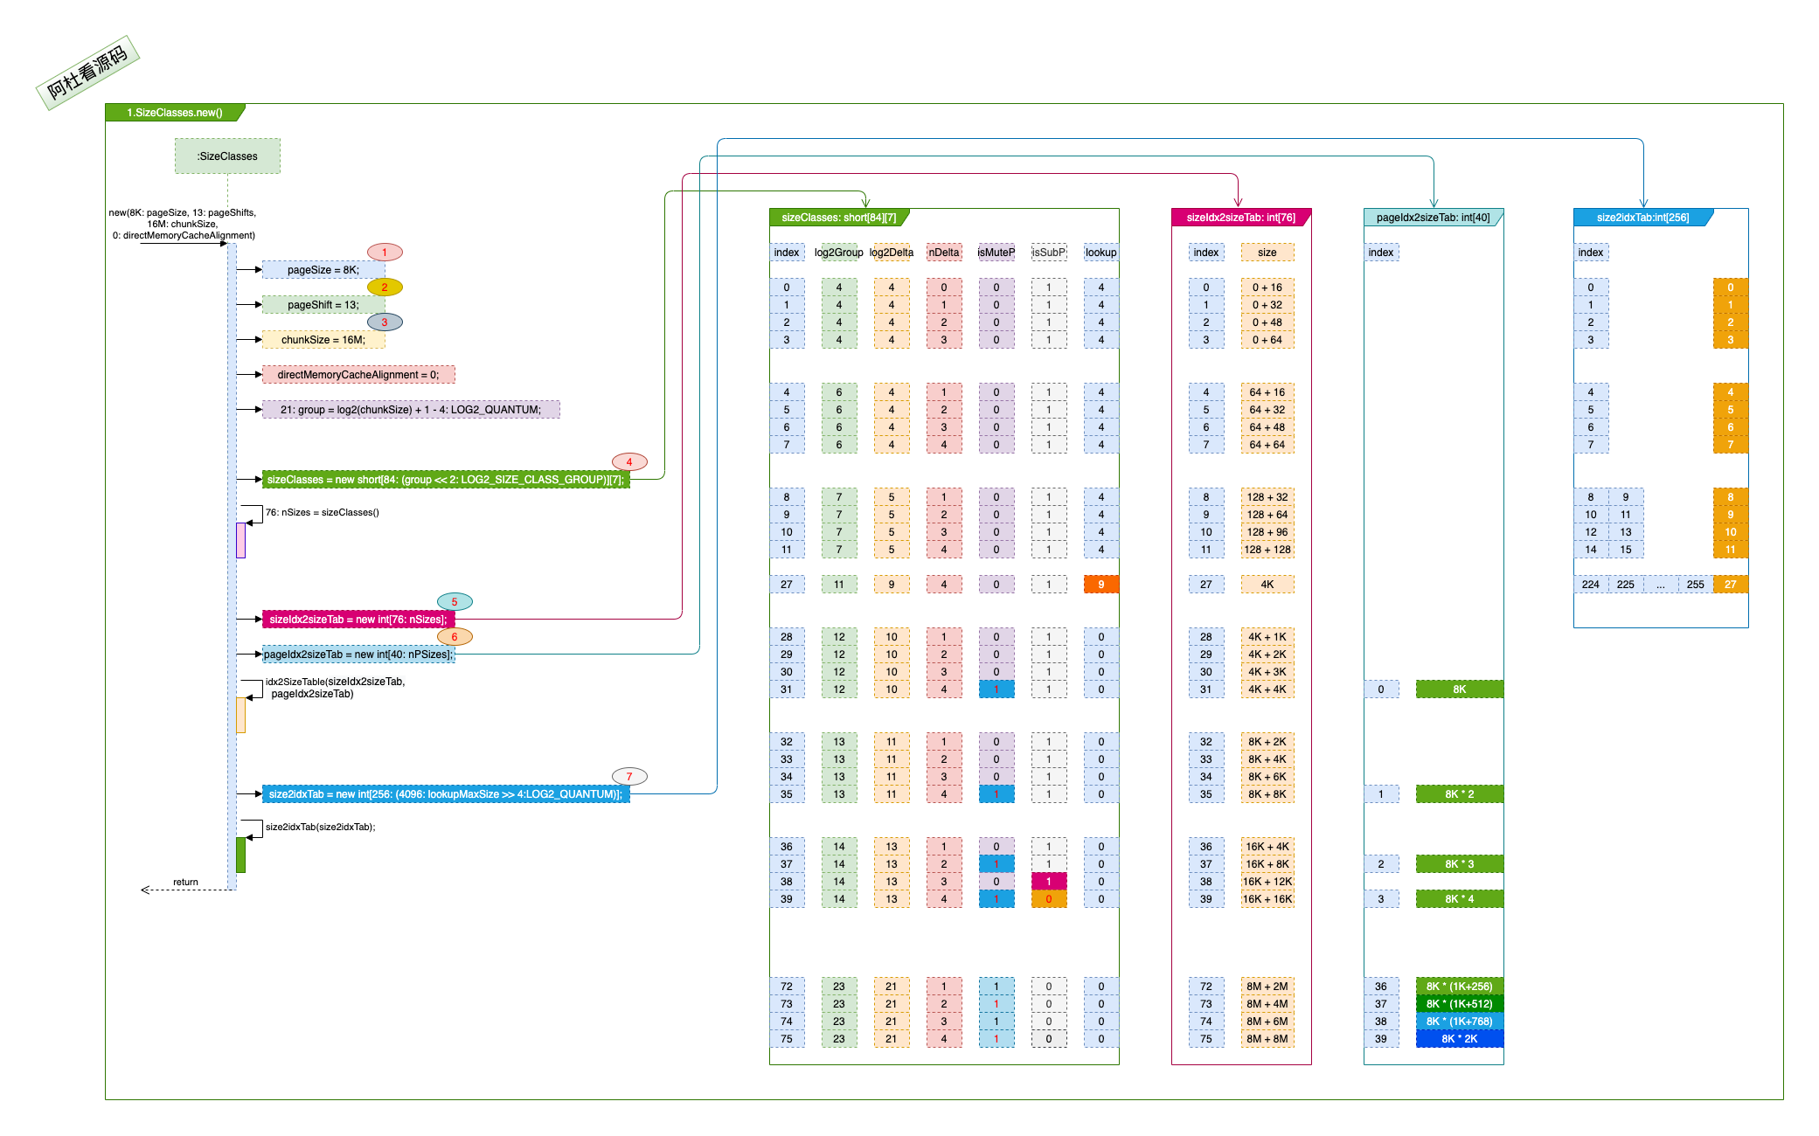
Task: Click the blue size2idxTab = new int[256...] box
Action: point(446,794)
